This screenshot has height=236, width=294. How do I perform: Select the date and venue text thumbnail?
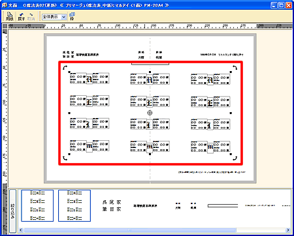coord(260,205)
